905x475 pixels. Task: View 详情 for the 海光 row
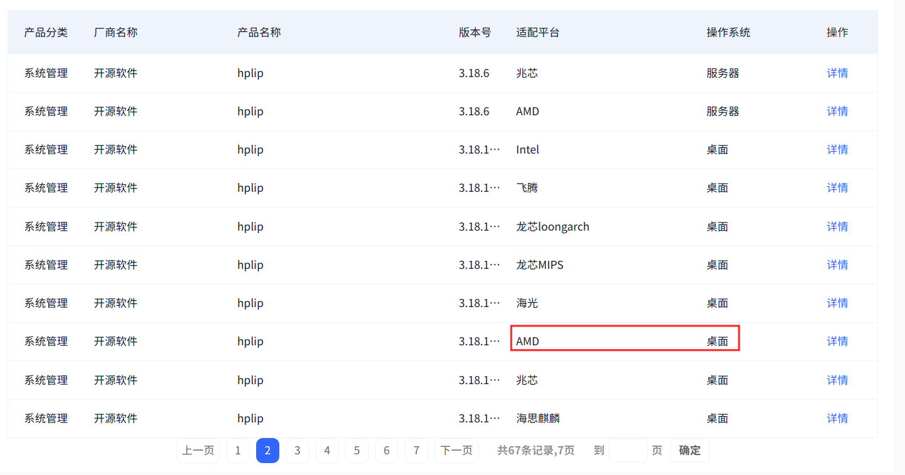click(837, 303)
